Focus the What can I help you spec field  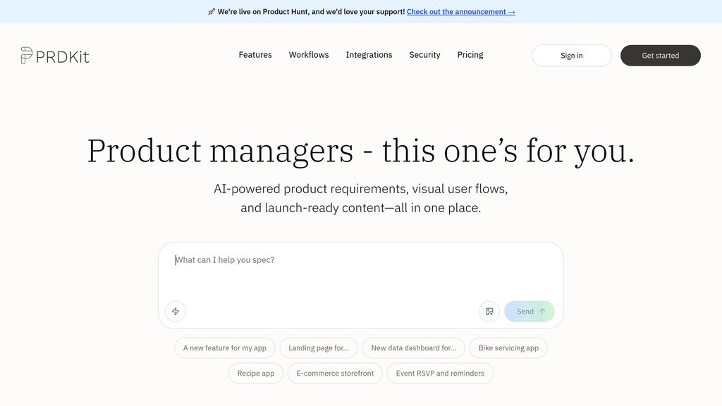click(x=360, y=271)
